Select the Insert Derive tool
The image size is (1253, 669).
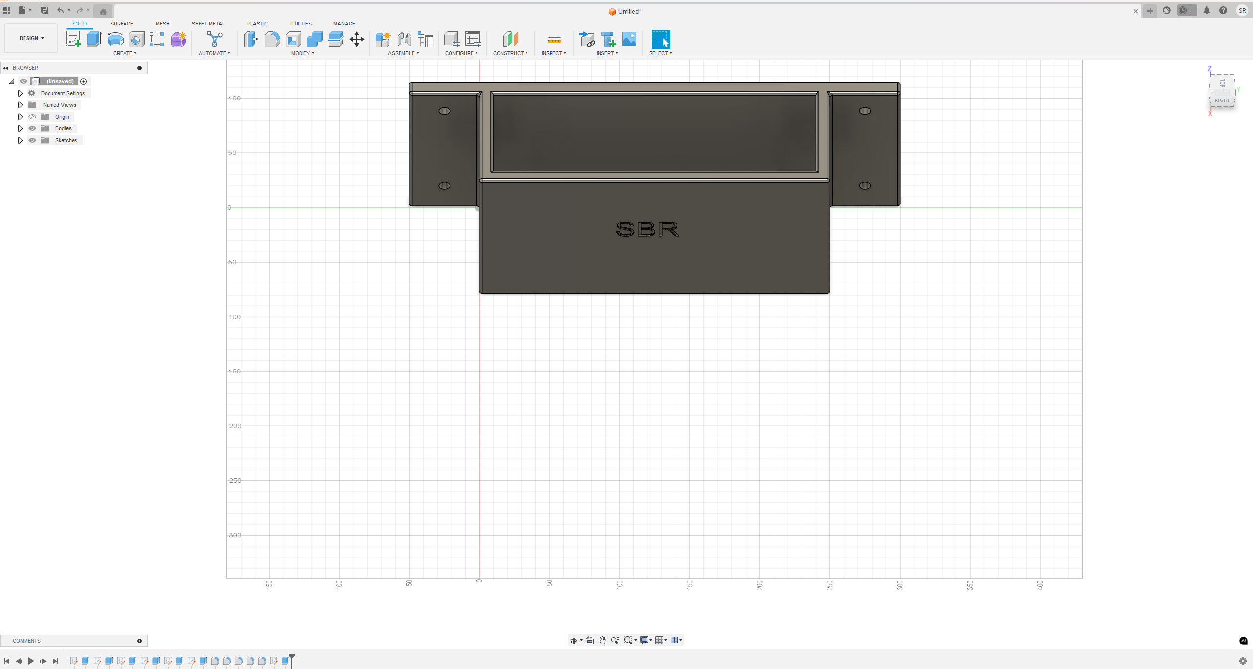point(587,39)
